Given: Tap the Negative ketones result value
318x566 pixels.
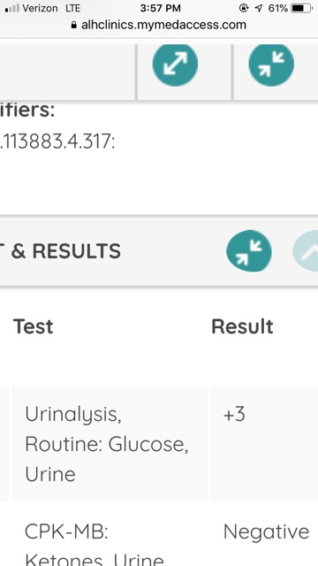Looking at the screenshot, I should pos(266,532).
